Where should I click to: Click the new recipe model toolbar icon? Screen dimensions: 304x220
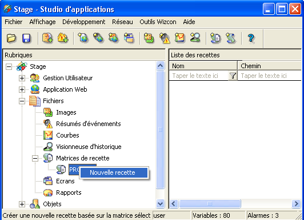[215, 38]
